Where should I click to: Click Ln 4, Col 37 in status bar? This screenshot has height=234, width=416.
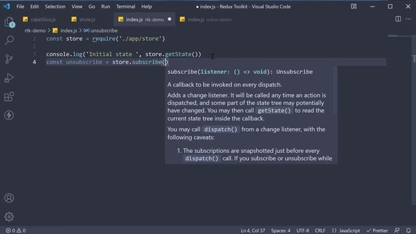[253, 231]
